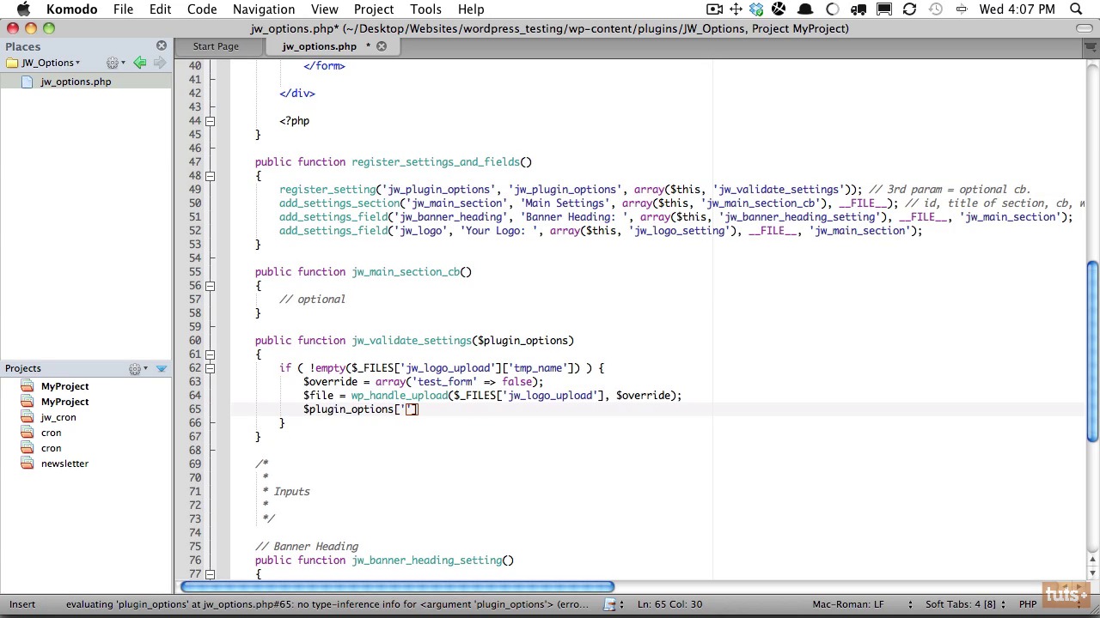Click the screen recorder menu bar icon
This screenshot has width=1100, height=618.
pos(714,9)
